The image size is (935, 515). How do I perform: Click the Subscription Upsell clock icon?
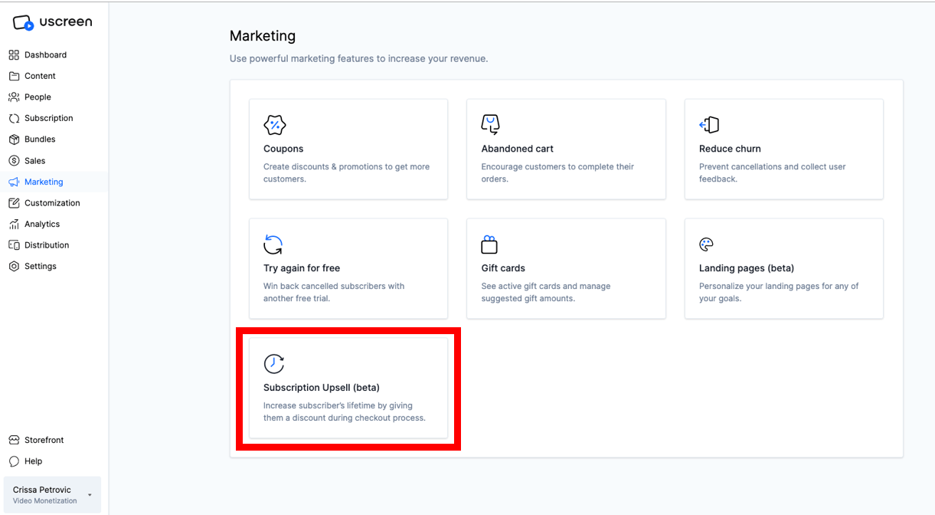click(x=273, y=364)
